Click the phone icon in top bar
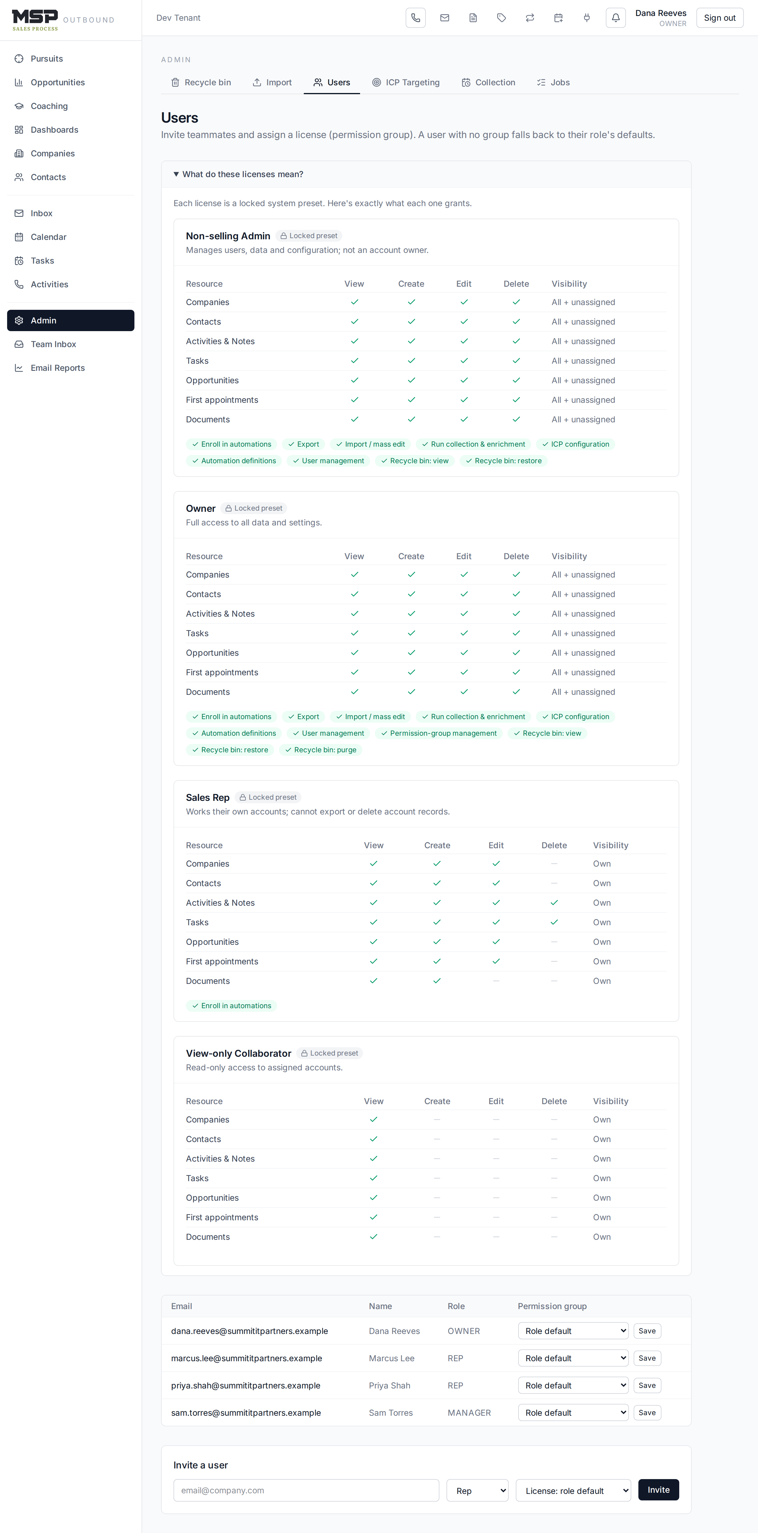758x1533 pixels. [415, 18]
